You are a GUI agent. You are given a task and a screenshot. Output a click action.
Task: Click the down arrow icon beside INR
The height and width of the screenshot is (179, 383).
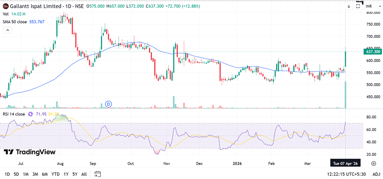click(349, 7)
